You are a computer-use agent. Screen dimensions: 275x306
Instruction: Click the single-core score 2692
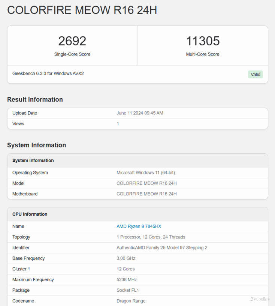click(72, 41)
